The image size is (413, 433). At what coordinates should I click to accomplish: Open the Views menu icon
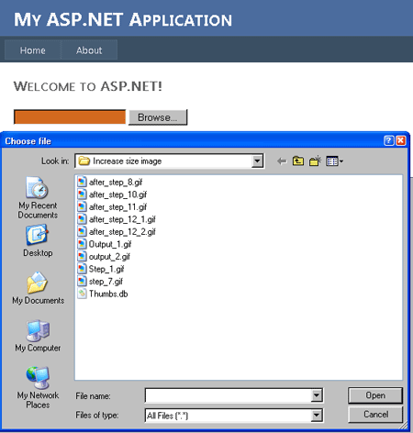(x=334, y=161)
